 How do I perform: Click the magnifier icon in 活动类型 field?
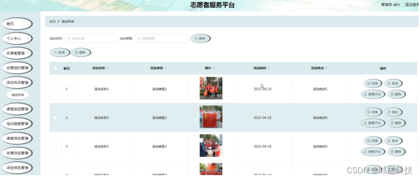point(139,38)
